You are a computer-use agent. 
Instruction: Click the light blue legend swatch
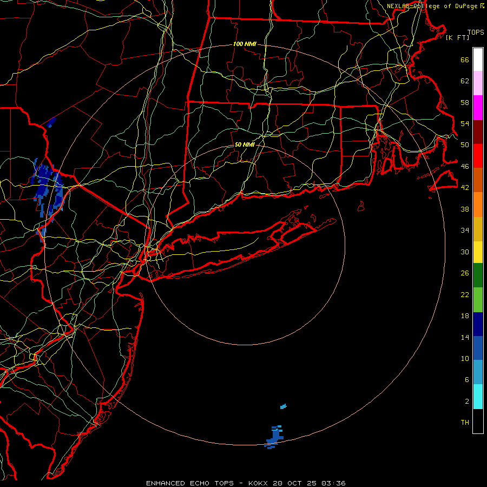click(478, 372)
